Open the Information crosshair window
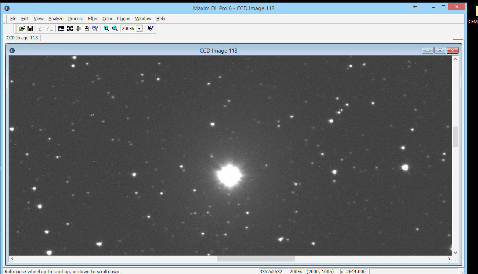Image resolution: width=478 pixels, height=274 pixels. (70, 28)
